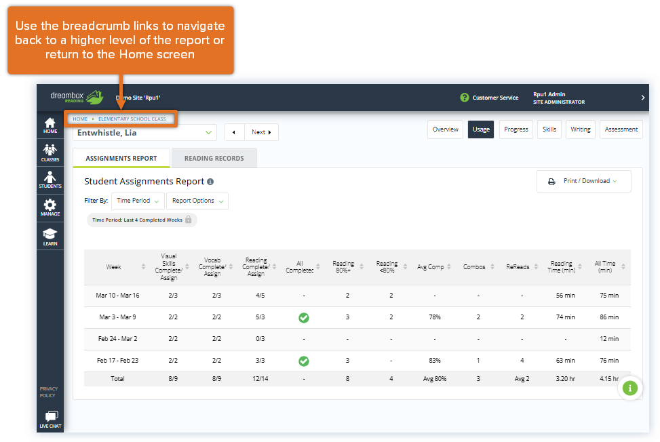Go to Students in the sidebar
The height and width of the screenshot is (442, 660).
click(50, 180)
